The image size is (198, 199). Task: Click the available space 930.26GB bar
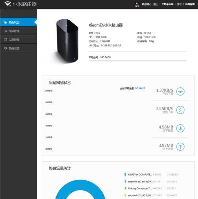point(137,61)
